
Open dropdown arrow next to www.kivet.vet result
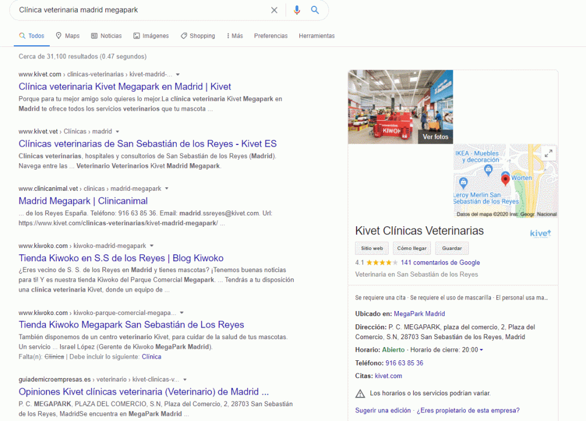tap(117, 132)
